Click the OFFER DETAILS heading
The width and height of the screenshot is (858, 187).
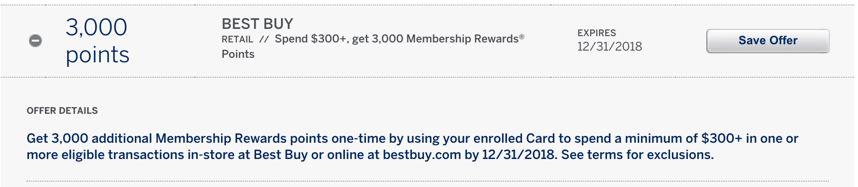click(62, 111)
